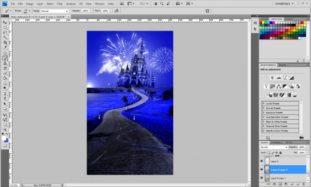311x187 pixels.
Task: Select the Zoom tool in the toolbox
Action: click(5, 130)
